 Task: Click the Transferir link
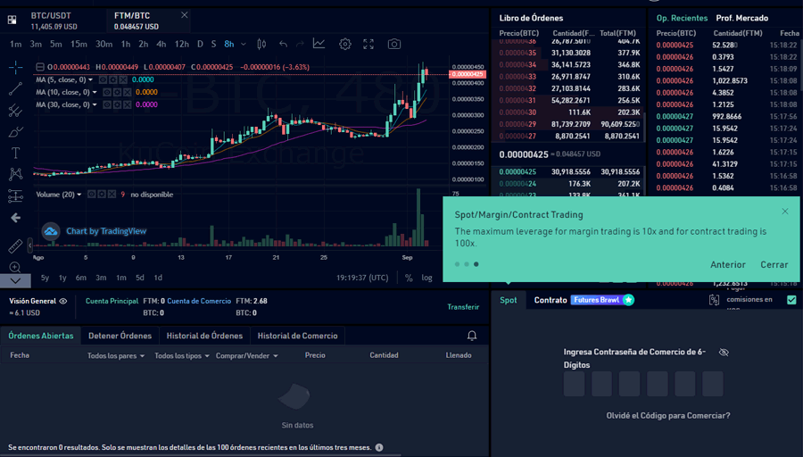point(463,307)
